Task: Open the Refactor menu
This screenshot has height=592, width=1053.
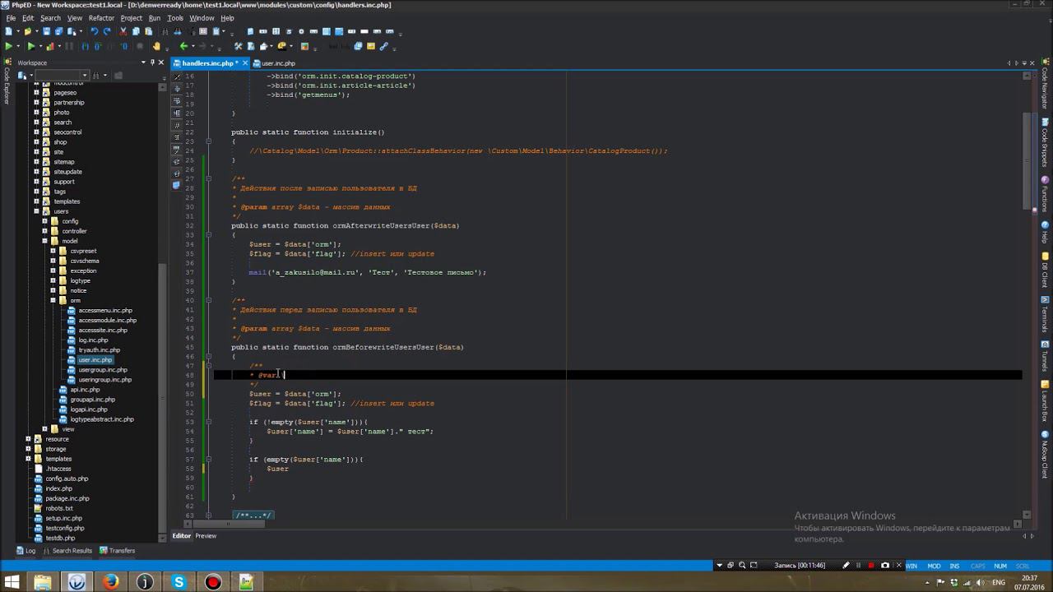Action: 101,18
